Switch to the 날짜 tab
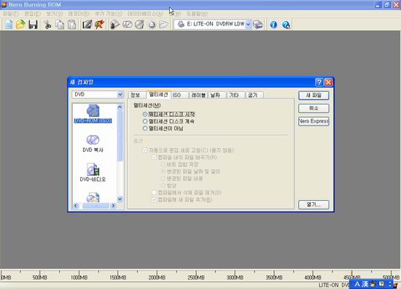 217,95
